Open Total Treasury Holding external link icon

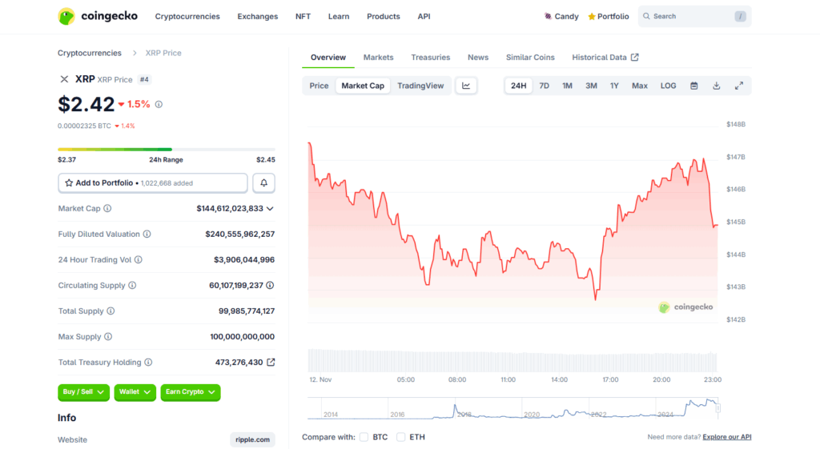[x=271, y=363]
